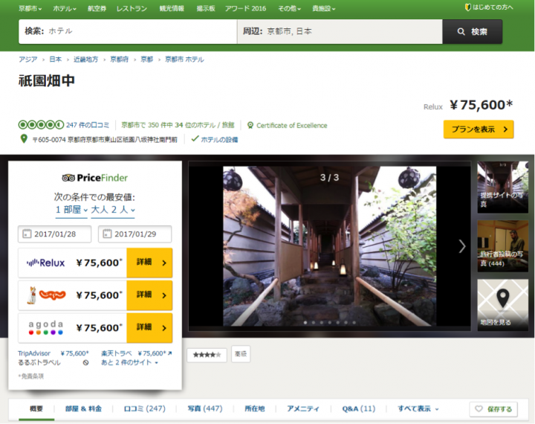535x424 pixels.
Task: Click the Relux logo in price list
Action: [46, 263]
